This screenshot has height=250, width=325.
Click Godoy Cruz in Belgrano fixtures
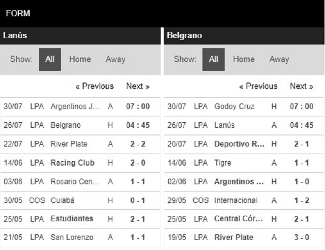[234, 107]
